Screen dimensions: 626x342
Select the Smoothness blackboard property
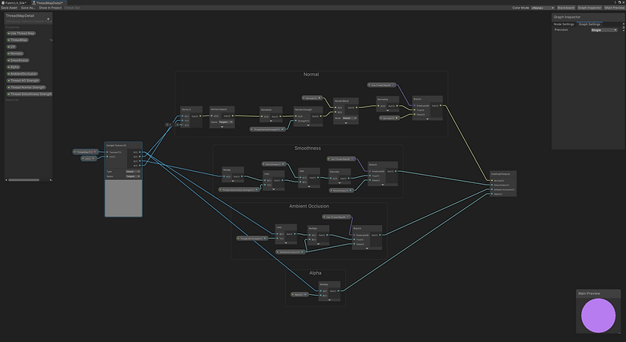click(x=18, y=60)
